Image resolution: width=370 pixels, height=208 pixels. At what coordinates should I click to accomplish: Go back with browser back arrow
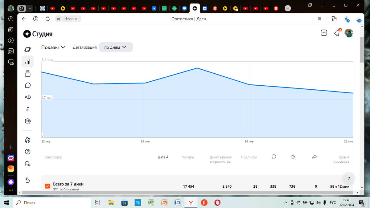tap(24, 19)
